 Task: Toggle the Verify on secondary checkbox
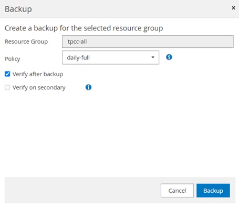(7, 87)
